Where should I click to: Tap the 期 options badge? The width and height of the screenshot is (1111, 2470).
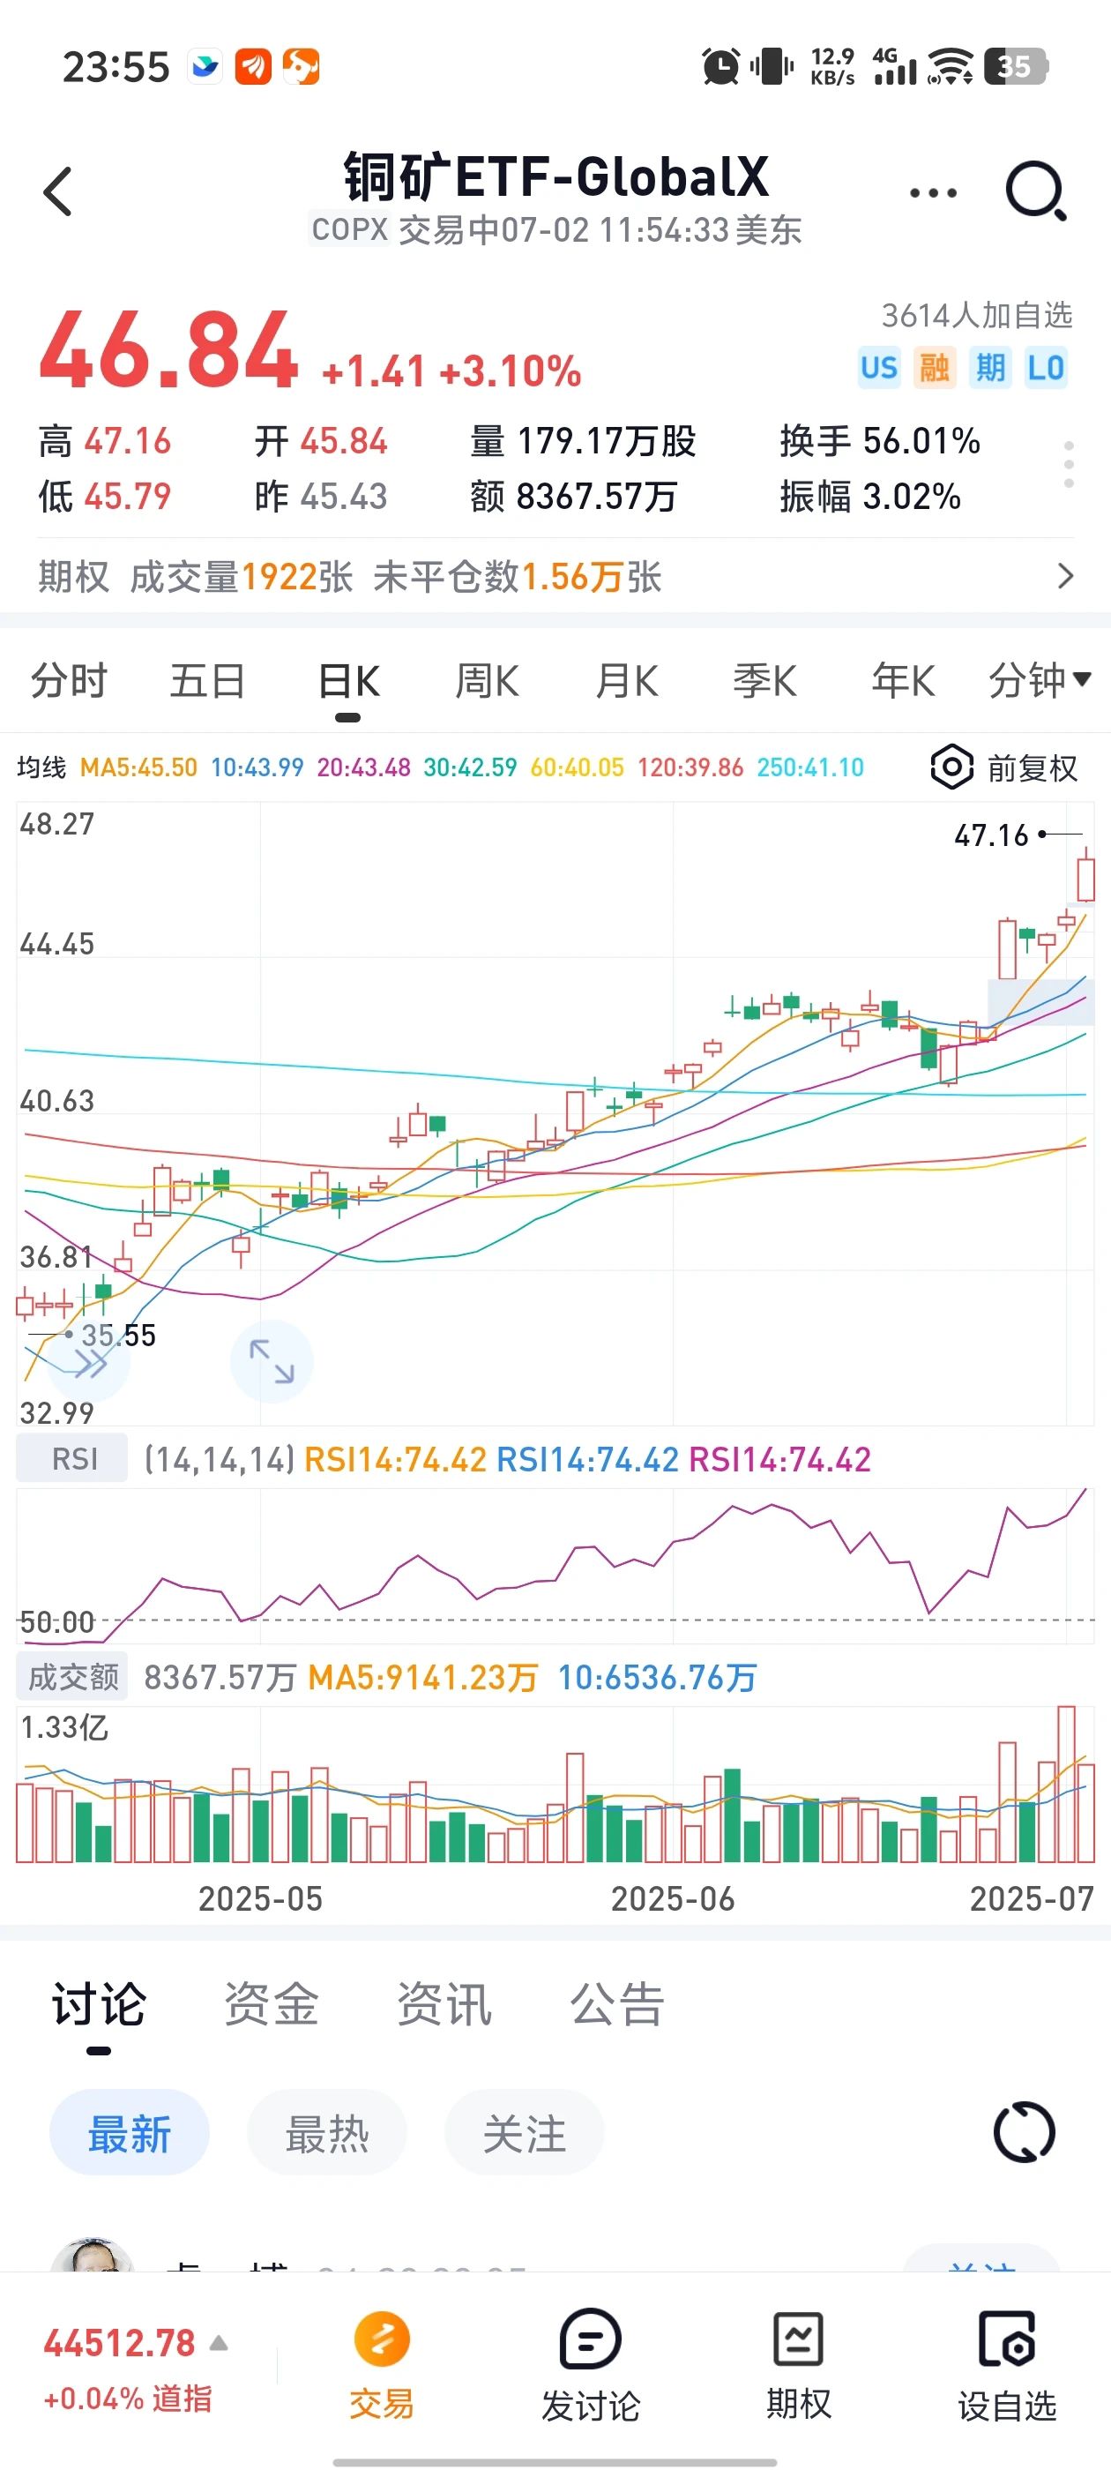[990, 367]
